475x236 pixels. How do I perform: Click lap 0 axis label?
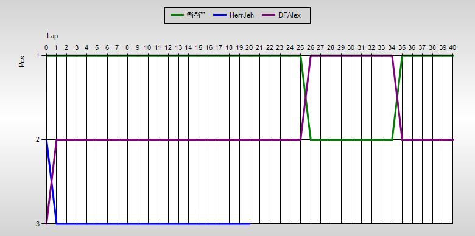(x=46, y=48)
